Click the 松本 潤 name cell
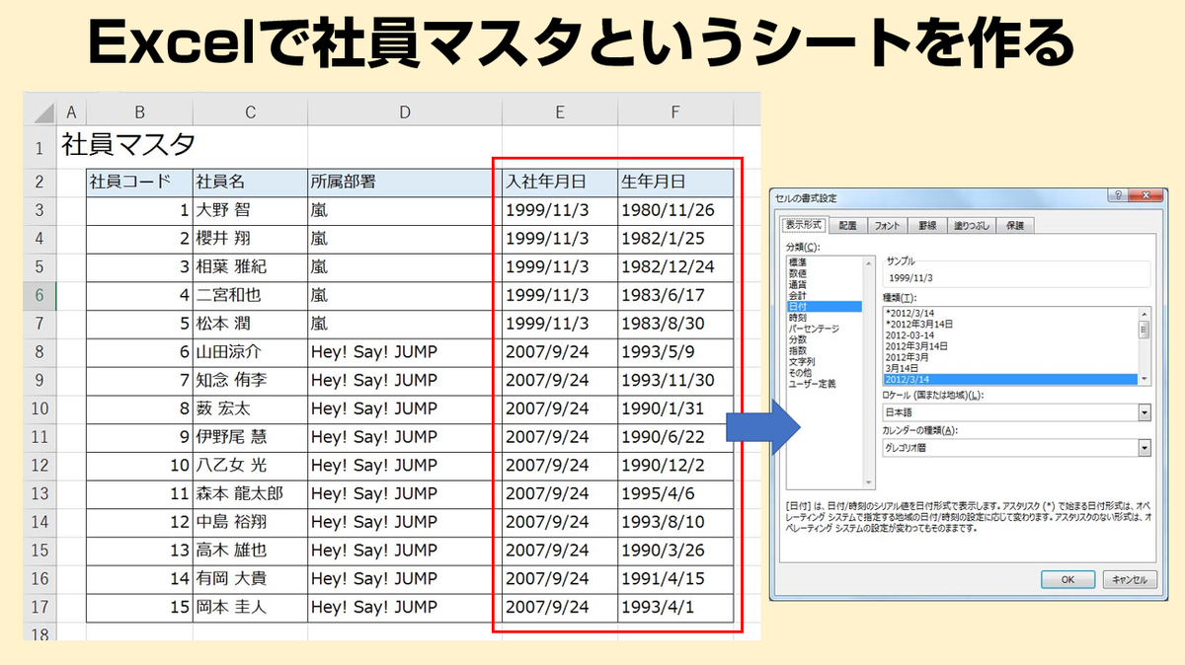 (250, 324)
